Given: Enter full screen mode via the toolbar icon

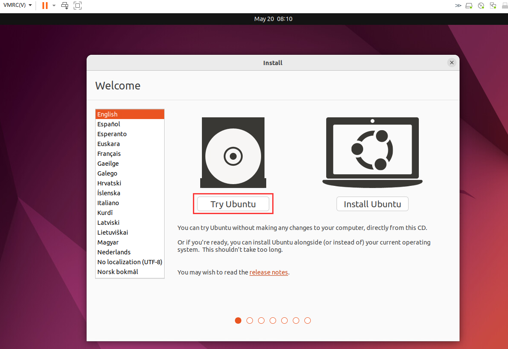Looking at the screenshot, I should [x=78, y=5].
